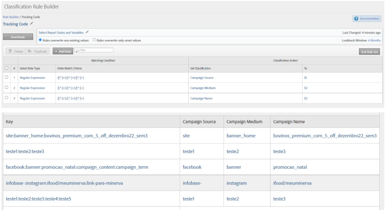
Task: Click the Rule Builder breadcrumb link
Action: coord(11,17)
